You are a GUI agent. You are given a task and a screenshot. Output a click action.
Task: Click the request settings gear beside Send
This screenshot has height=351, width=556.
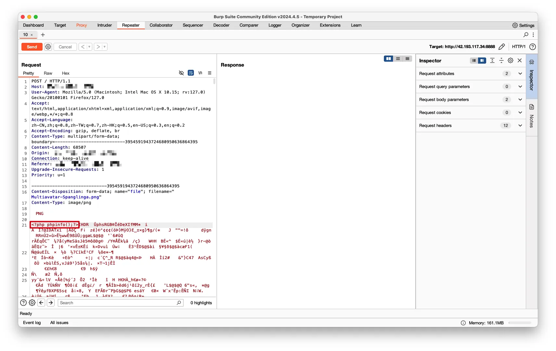(48, 47)
